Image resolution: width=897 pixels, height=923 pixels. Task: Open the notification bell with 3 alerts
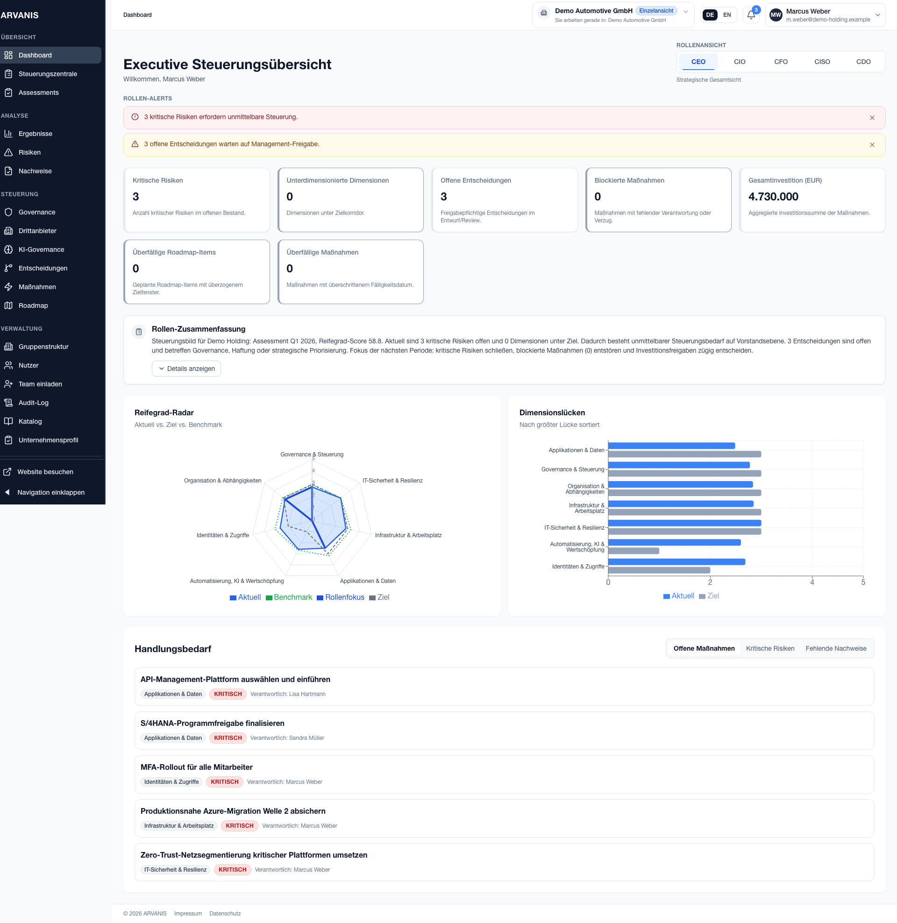pos(750,14)
